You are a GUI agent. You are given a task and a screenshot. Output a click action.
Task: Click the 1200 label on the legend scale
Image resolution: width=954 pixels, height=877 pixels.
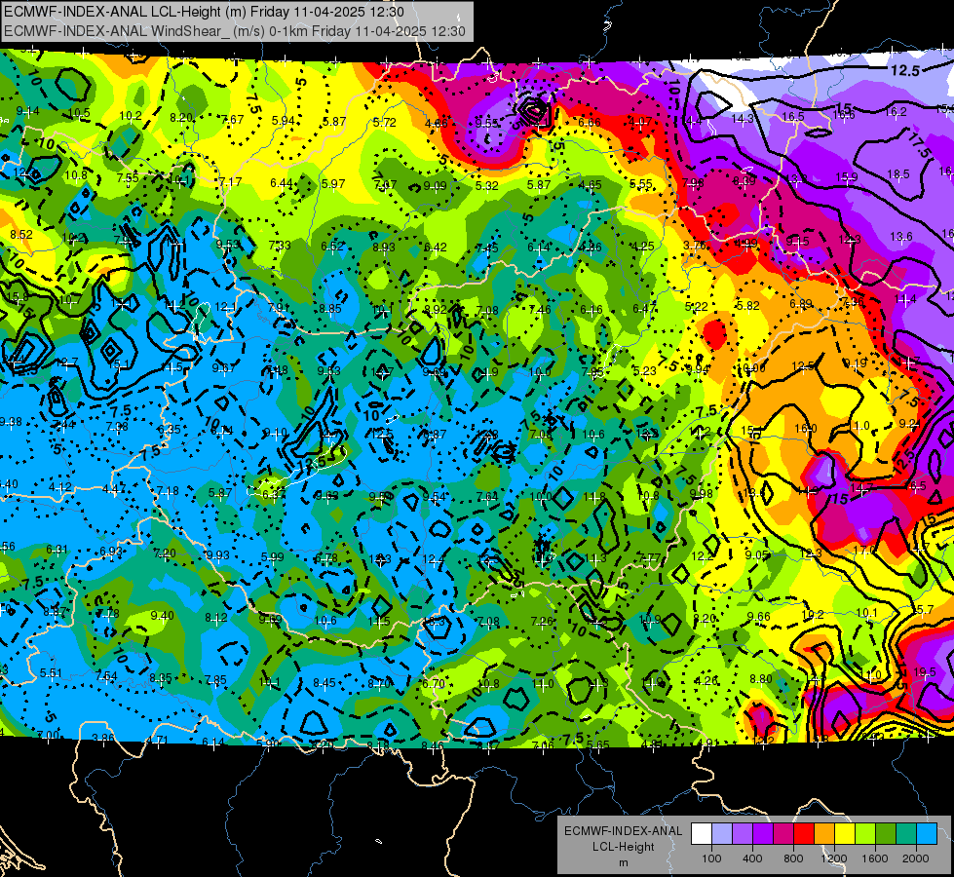pyautogui.click(x=834, y=858)
